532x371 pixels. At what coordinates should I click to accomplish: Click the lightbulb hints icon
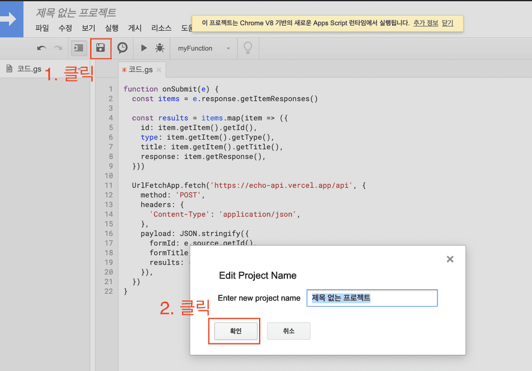click(x=247, y=48)
